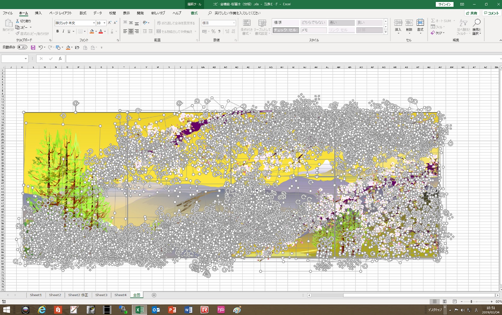Image resolution: width=502 pixels, height=315 pixels.
Task: Click the コメント comments button
Action: click(492, 13)
